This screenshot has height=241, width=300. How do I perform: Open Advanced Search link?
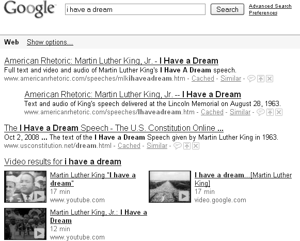(x=270, y=6)
